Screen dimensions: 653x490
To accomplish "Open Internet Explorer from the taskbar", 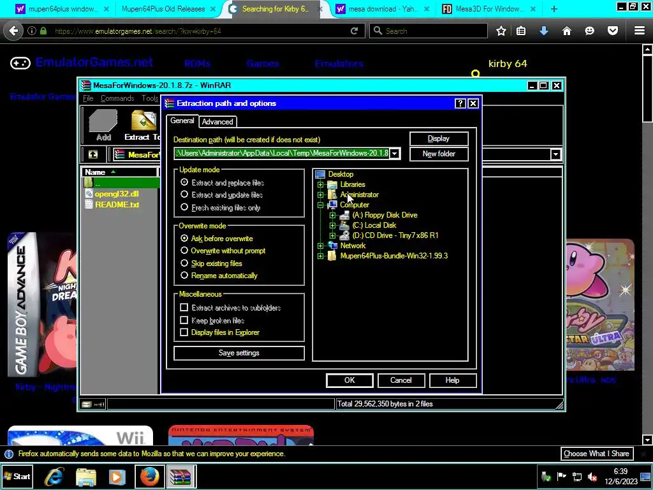I will click(54, 477).
